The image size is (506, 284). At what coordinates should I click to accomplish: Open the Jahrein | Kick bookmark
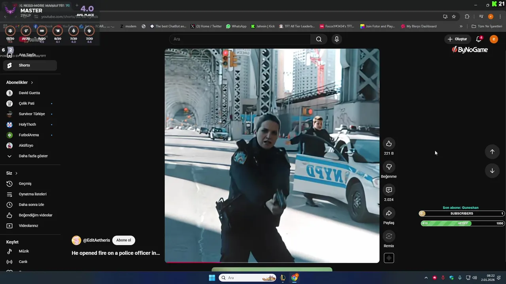[263, 26]
